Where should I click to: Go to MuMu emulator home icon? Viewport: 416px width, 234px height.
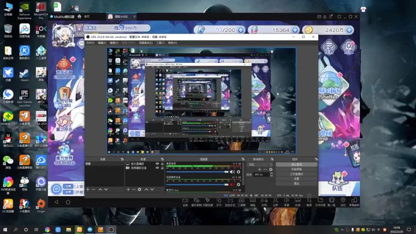point(80,17)
